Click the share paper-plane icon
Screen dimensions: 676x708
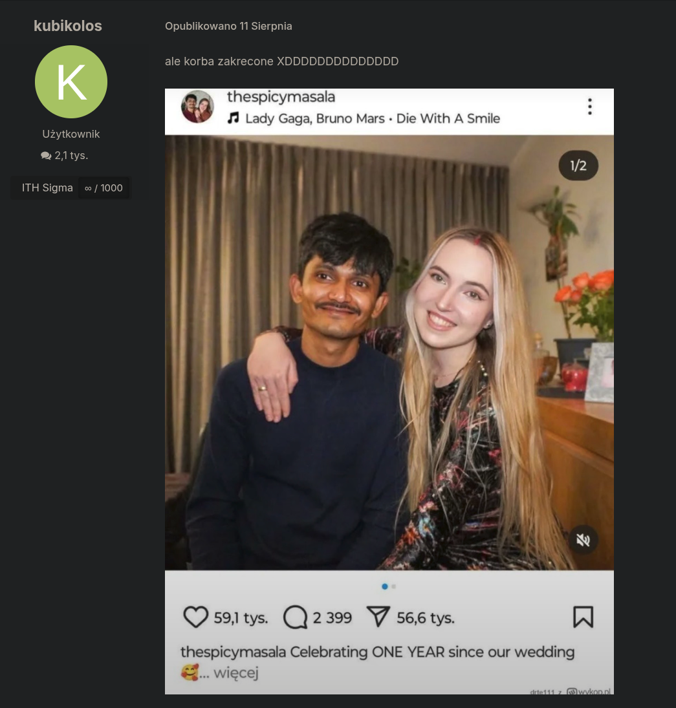(378, 617)
